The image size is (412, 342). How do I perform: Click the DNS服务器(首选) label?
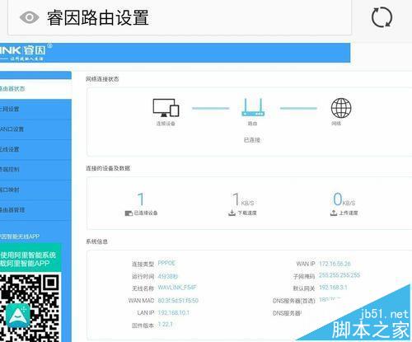click(294, 301)
